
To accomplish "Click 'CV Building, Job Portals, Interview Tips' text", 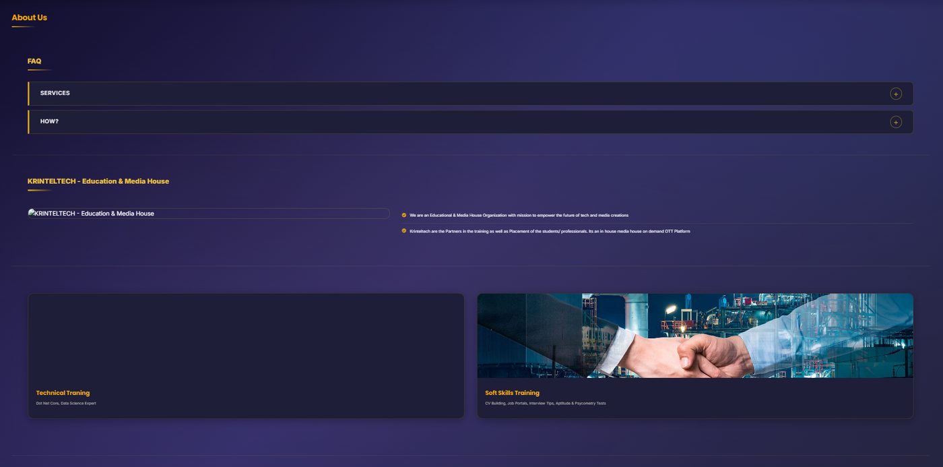I will pos(545,404).
